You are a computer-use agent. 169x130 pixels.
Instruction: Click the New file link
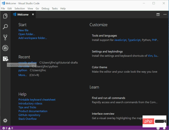23,30
